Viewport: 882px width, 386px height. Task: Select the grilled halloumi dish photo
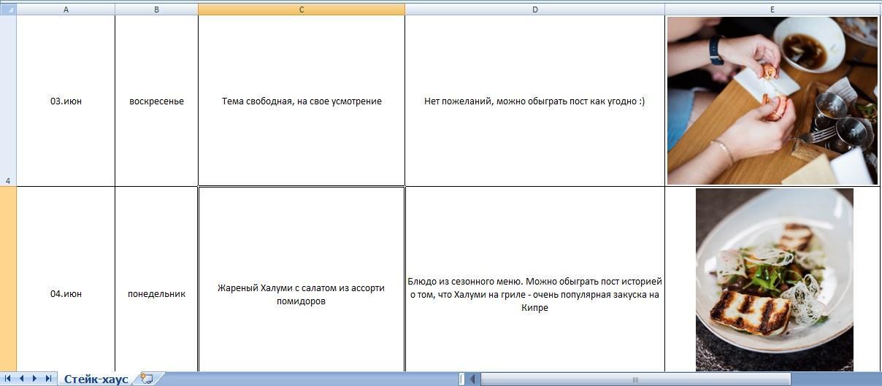pyautogui.click(x=775, y=280)
